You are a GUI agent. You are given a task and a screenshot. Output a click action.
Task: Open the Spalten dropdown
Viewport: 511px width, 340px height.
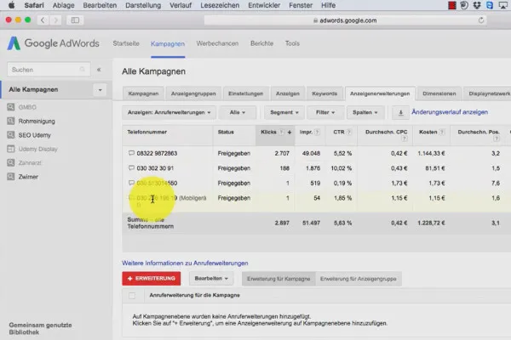[365, 112]
